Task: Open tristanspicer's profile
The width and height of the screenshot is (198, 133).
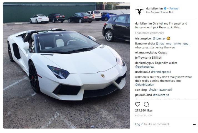Action: pos(143,38)
